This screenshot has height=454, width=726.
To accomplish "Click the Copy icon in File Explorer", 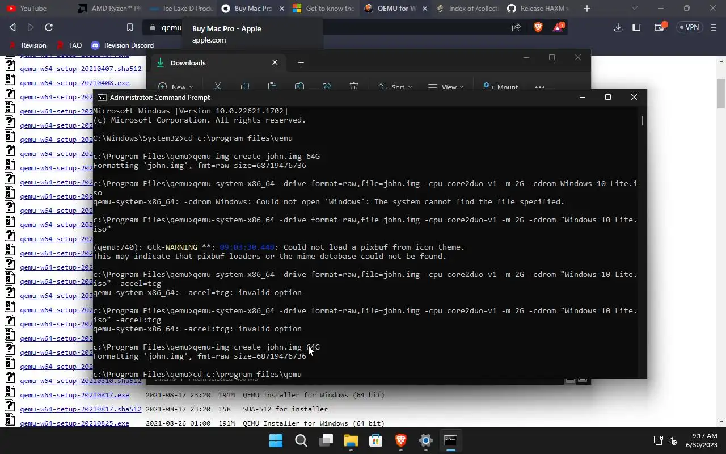I will pos(245,87).
